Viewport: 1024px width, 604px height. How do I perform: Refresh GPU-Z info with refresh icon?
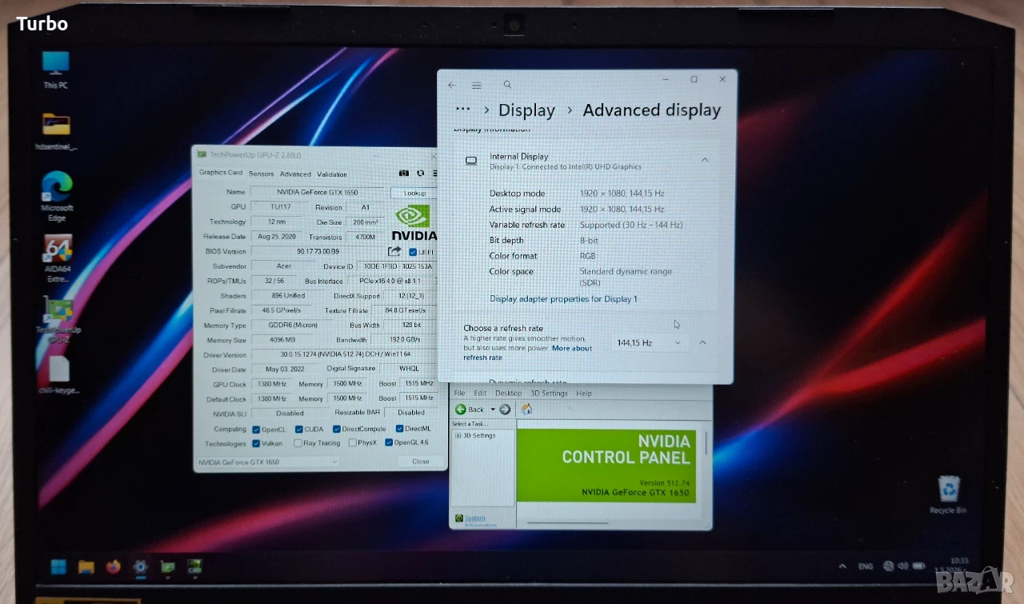[420, 174]
